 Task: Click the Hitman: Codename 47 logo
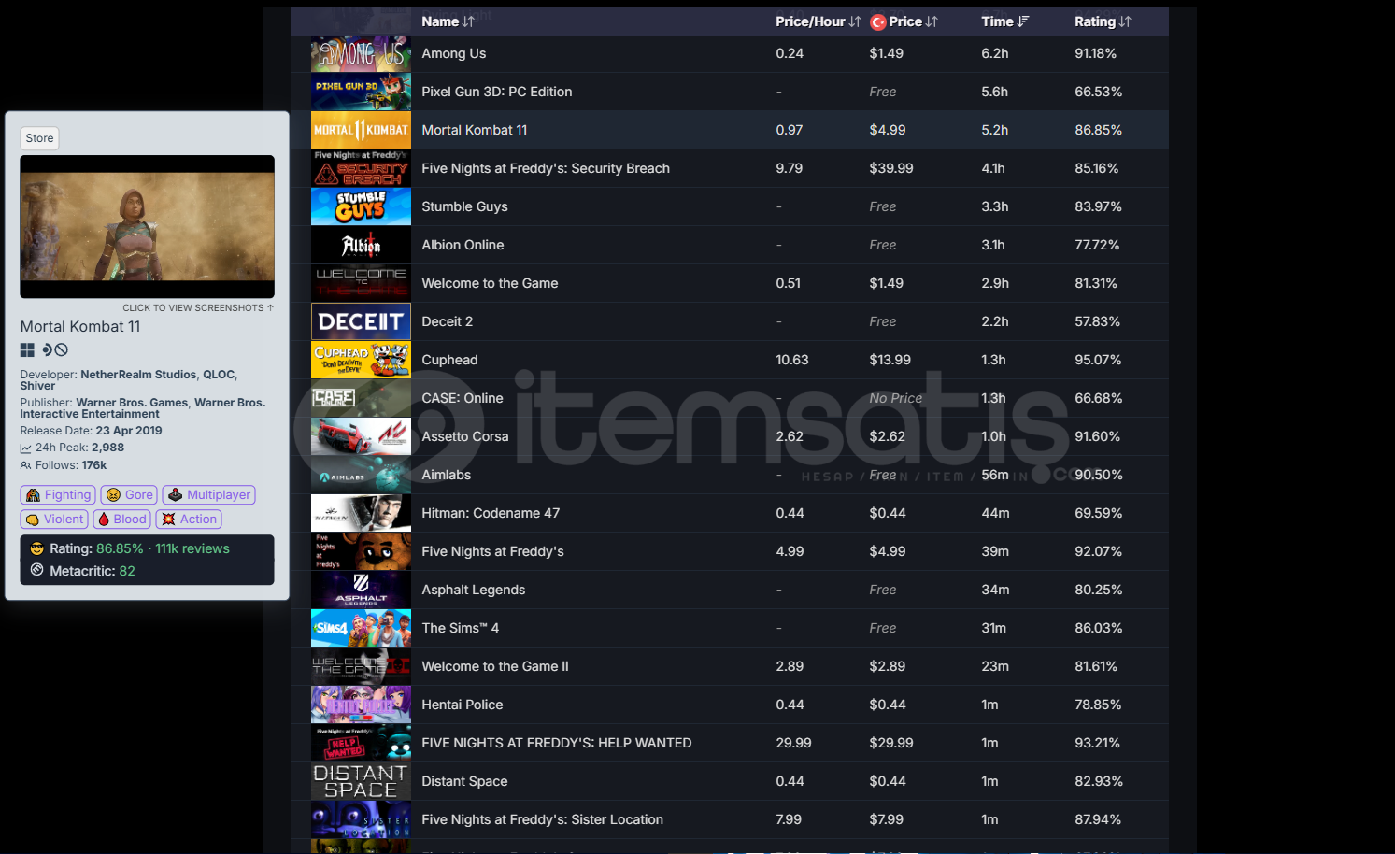[361, 513]
